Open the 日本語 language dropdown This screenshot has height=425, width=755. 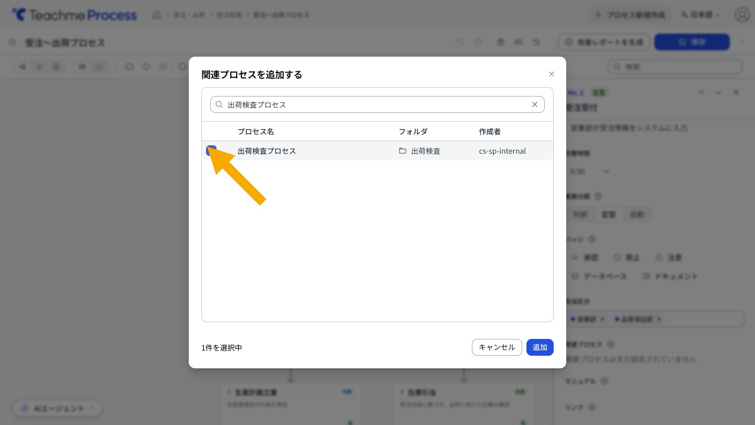pos(700,15)
